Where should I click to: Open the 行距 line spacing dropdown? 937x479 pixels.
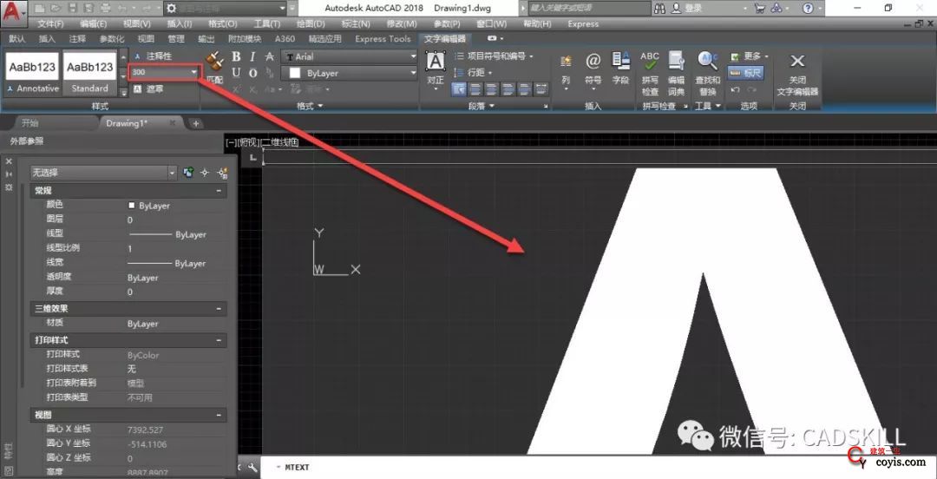[474, 72]
